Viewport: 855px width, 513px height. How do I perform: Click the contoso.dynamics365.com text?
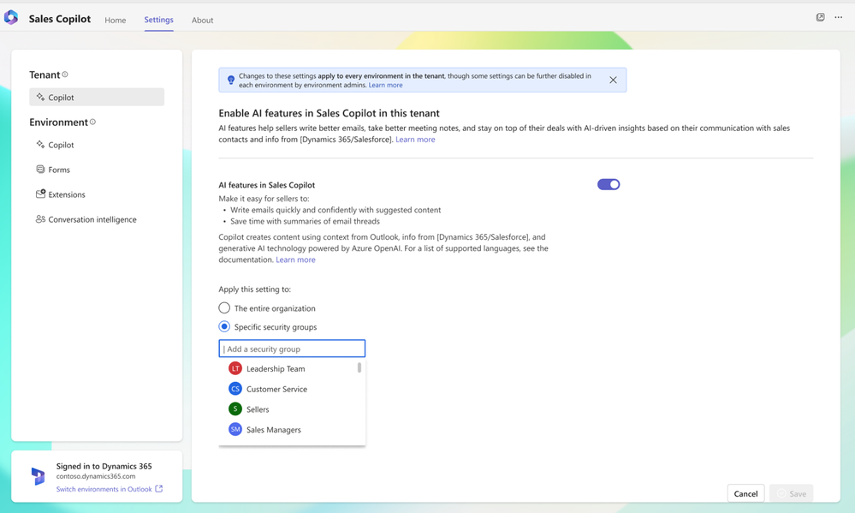pos(96,476)
